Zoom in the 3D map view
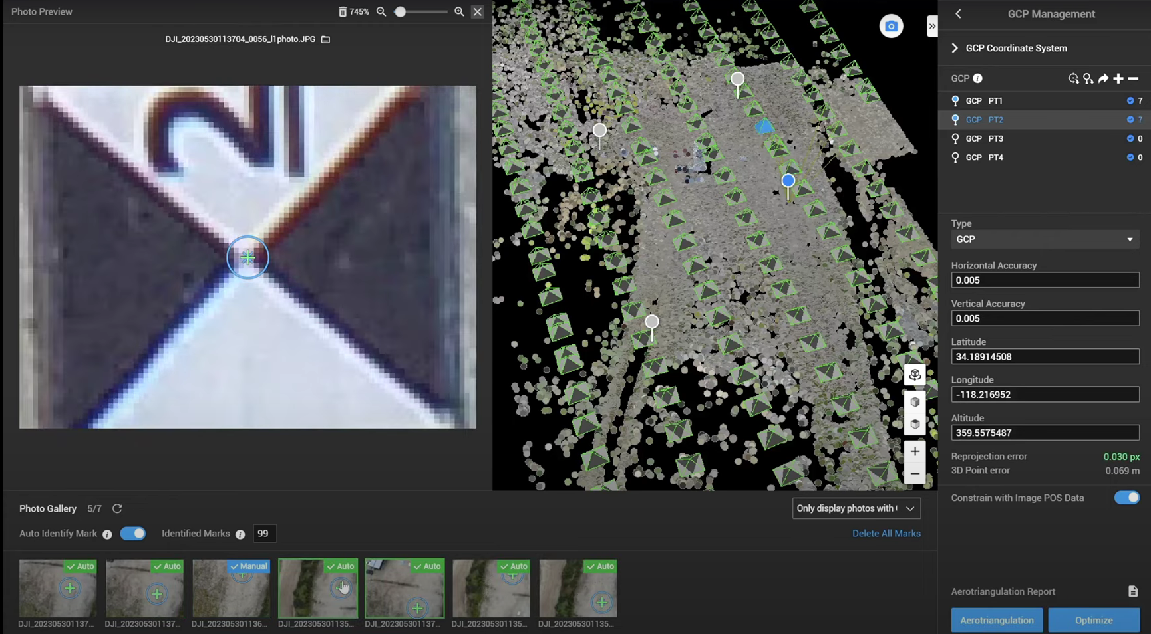 click(915, 451)
